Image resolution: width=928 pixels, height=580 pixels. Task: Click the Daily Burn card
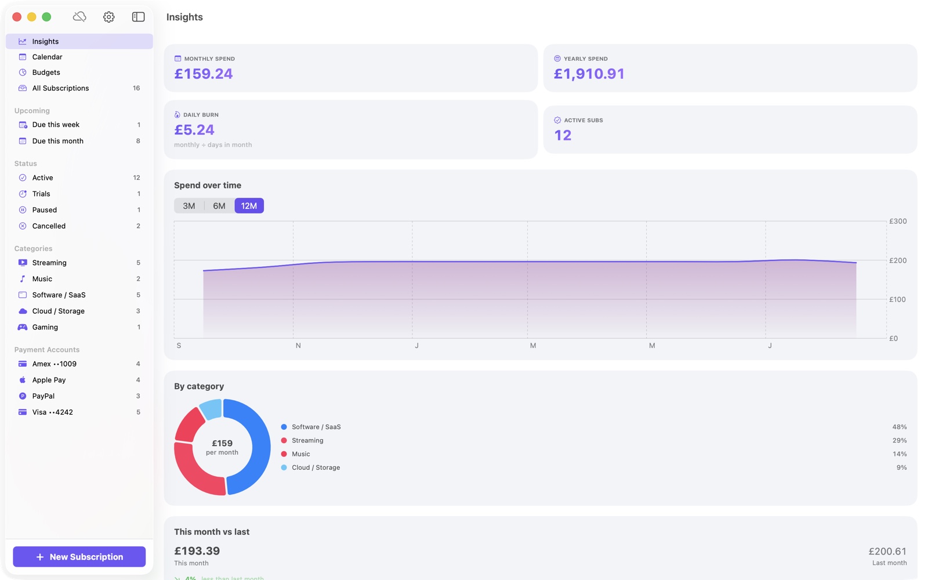351,129
